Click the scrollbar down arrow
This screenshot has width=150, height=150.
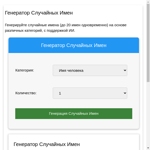148,148
